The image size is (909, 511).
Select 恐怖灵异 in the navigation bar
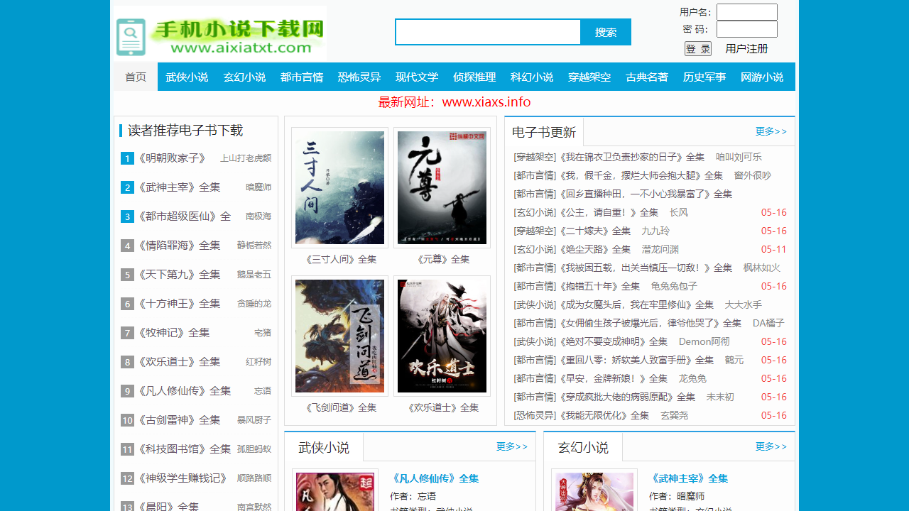click(359, 77)
